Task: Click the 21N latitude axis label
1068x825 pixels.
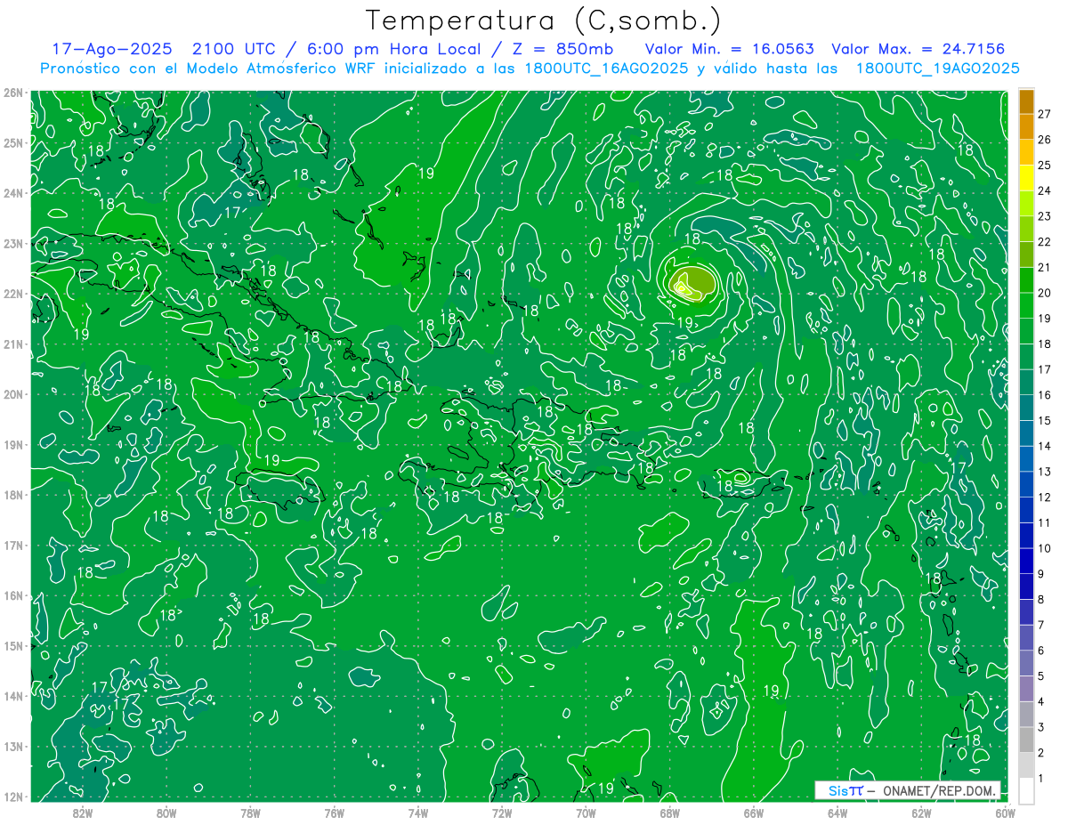Action: [x=13, y=344]
